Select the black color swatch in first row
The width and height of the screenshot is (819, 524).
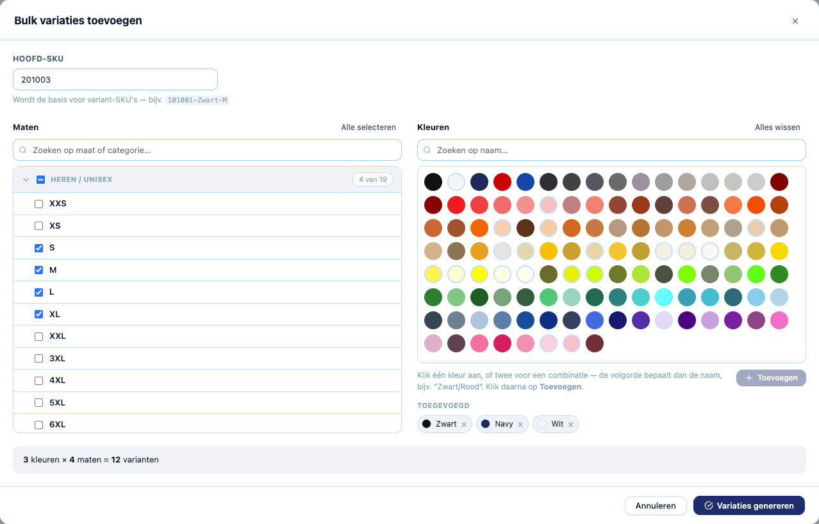433,182
